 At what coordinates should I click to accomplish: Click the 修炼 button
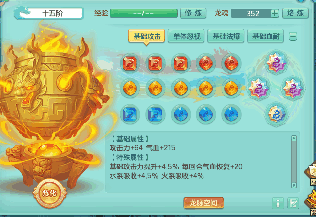point(193,13)
